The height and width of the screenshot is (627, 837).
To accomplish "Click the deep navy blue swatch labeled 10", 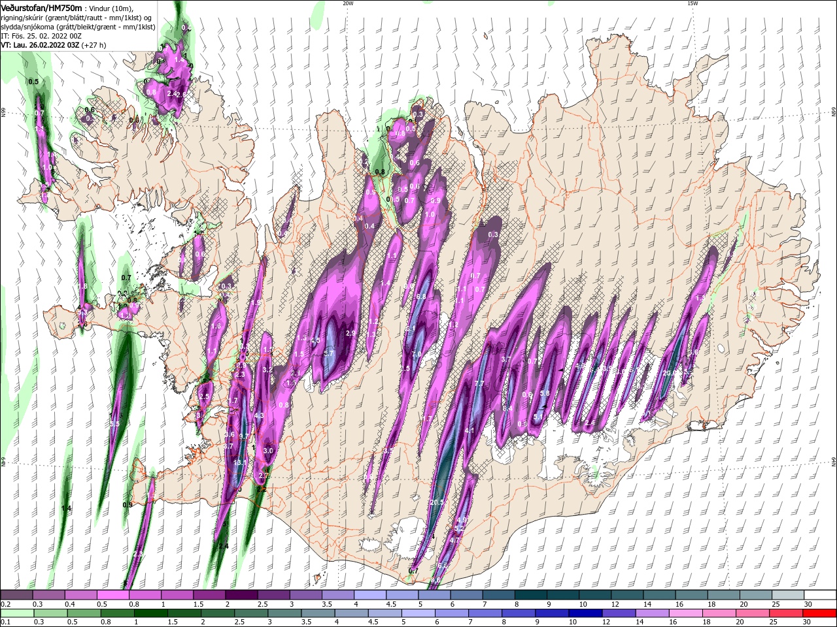I will [x=586, y=614].
